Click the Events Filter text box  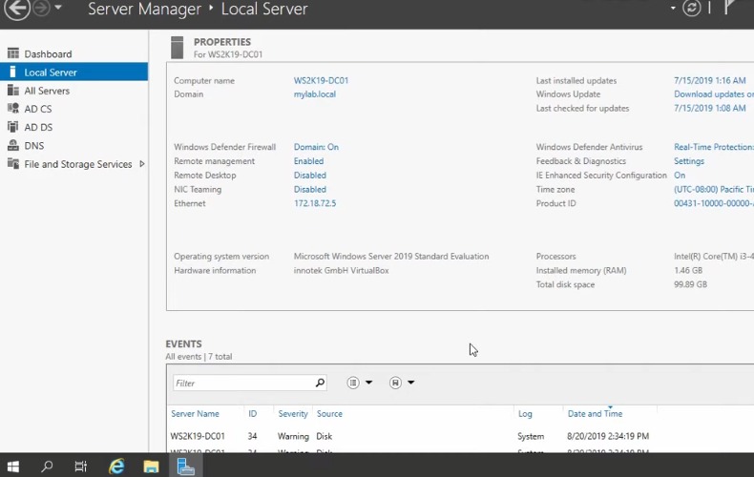[x=243, y=383]
